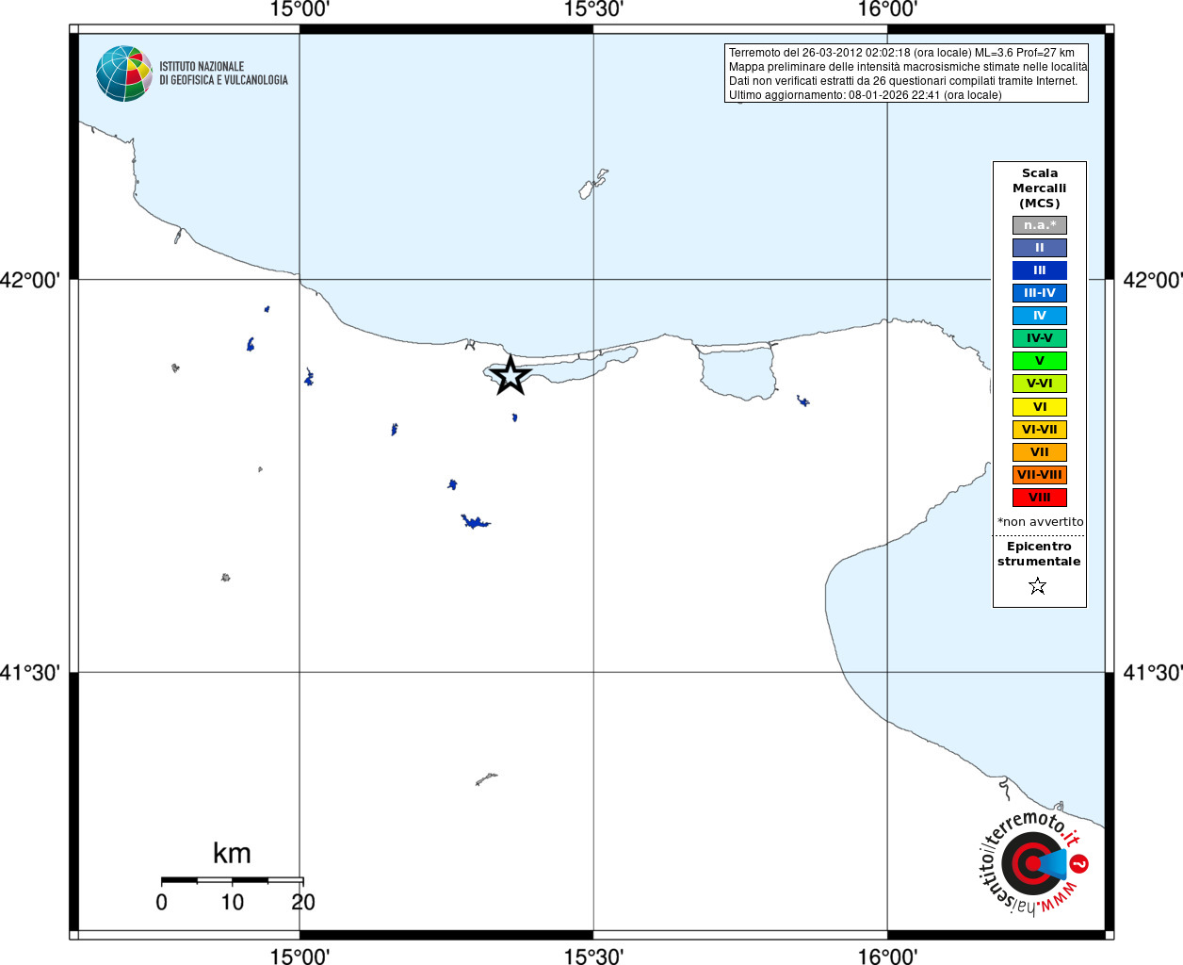Select the V-VI intensity swatch
The height and width of the screenshot is (965, 1183).
[x=1040, y=384]
